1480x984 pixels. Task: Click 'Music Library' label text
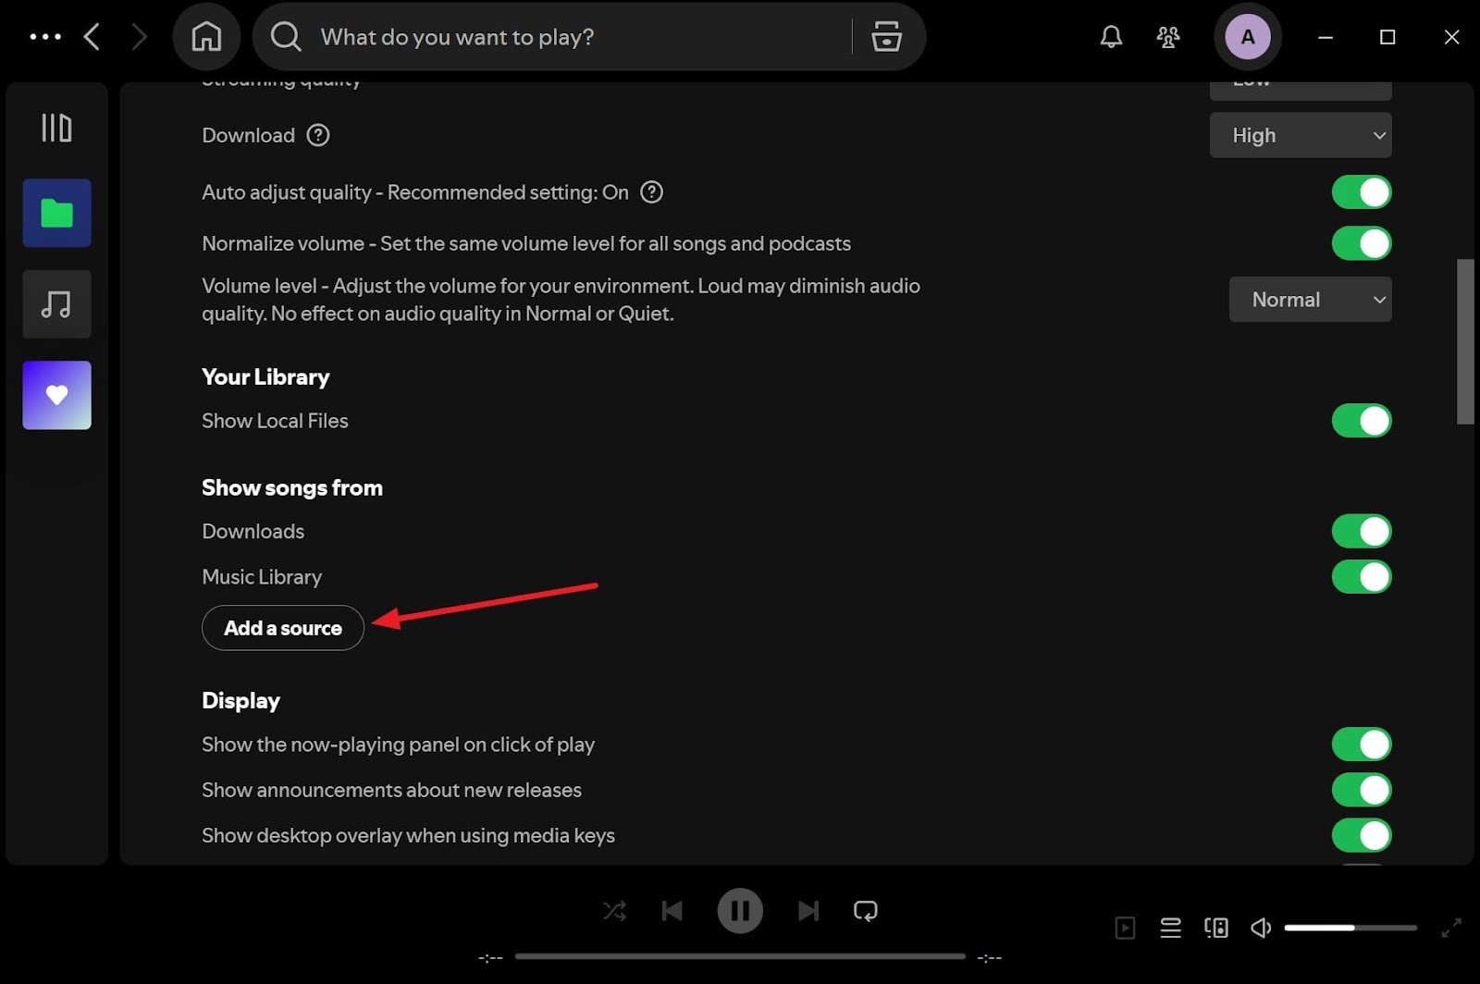pyautogui.click(x=262, y=577)
